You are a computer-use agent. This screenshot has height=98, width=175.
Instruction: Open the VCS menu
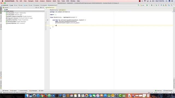(x=68, y=1)
